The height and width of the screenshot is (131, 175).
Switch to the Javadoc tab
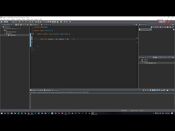(40, 90)
